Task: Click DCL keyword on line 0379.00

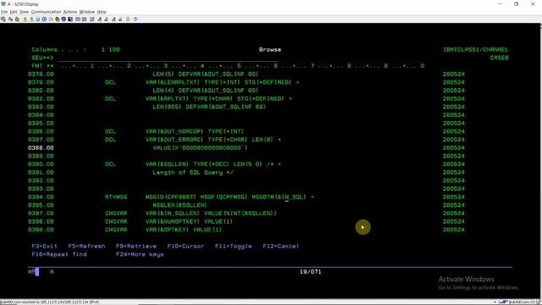Action: (x=110, y=82)
